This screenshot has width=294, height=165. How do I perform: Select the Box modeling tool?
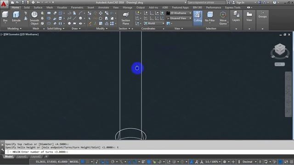click(5, 16)
